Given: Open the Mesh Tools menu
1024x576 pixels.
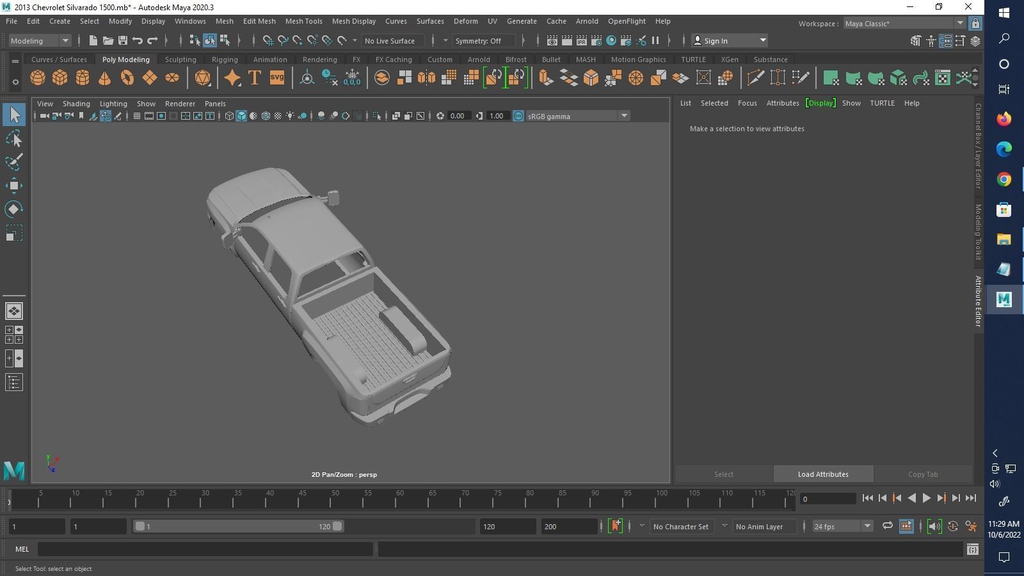Looking at the screenshot, I should pos(303,21).
